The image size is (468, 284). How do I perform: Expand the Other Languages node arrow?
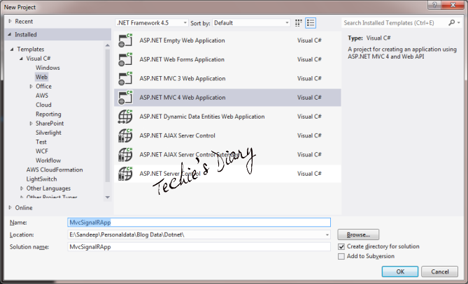22,188
